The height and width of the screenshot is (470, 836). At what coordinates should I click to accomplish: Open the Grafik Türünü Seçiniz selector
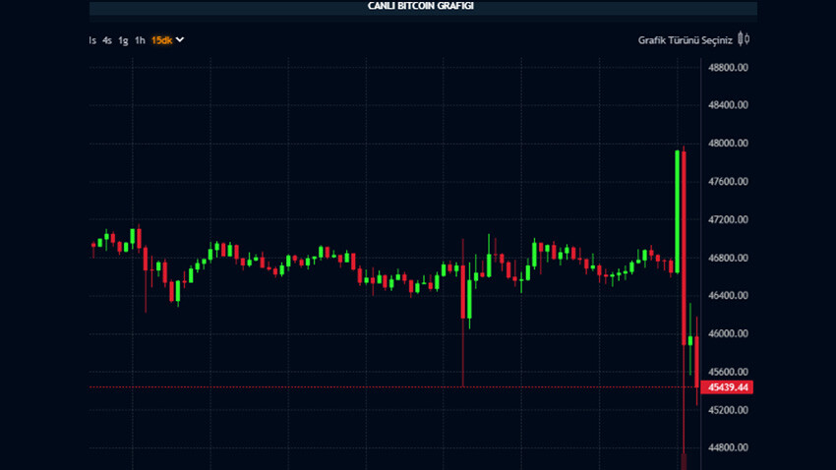coord(686,40)
